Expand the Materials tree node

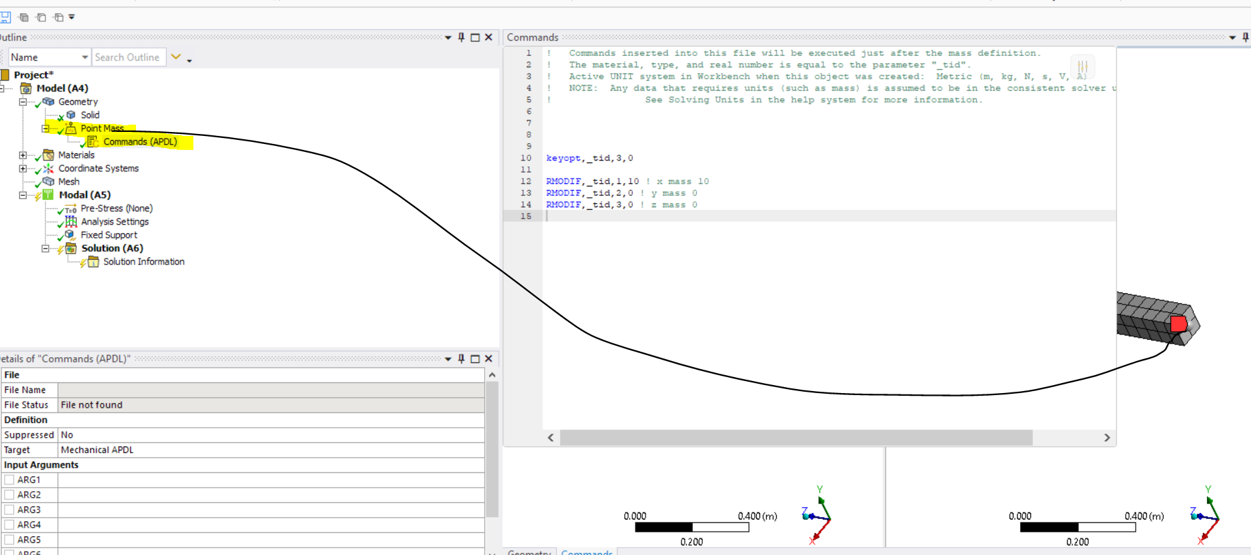coord(23,155)
